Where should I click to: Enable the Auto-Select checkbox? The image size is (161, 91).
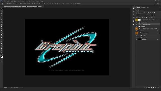(x=6, y=4)
